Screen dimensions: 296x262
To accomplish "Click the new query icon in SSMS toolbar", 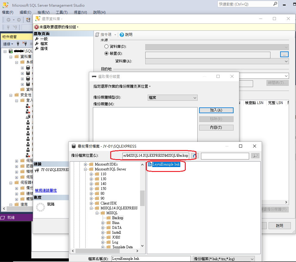I will (x=28, y=20).
